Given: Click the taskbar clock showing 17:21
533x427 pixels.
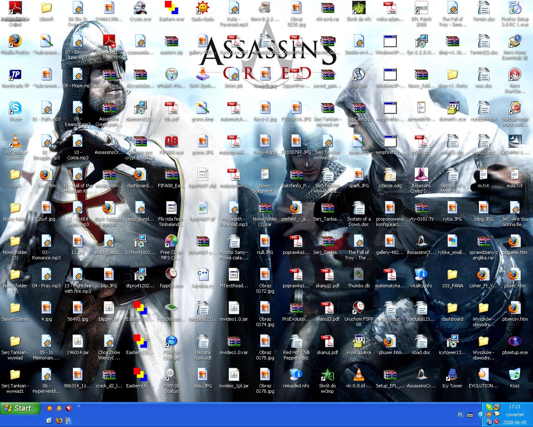Looking at the screenshot, I should coord(515,407).
